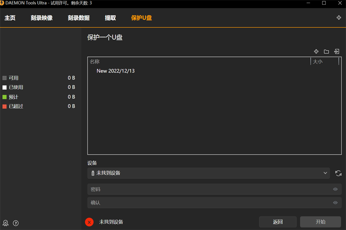Sort by the 大小 column header

317,62
